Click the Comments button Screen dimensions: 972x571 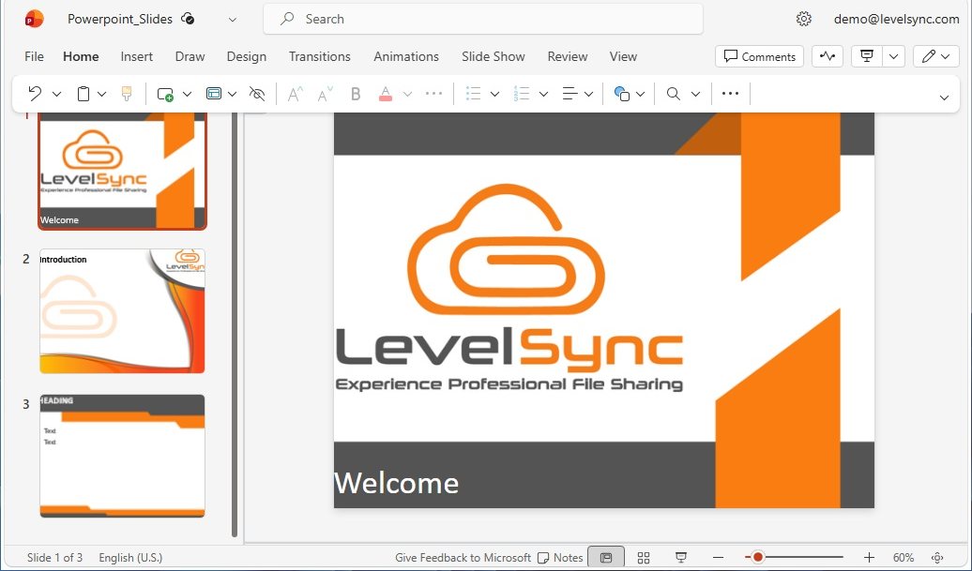click(759, 56)
